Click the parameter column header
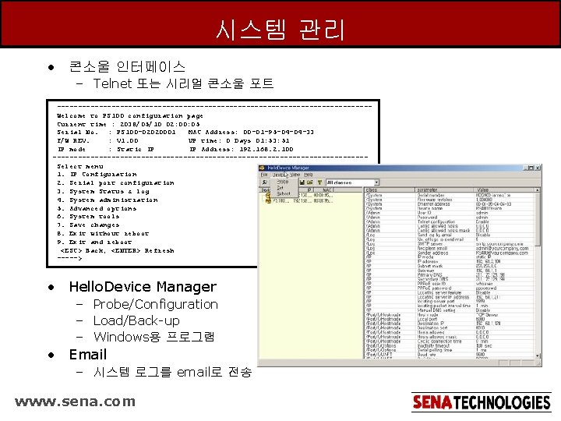 (x=446, y=189)
